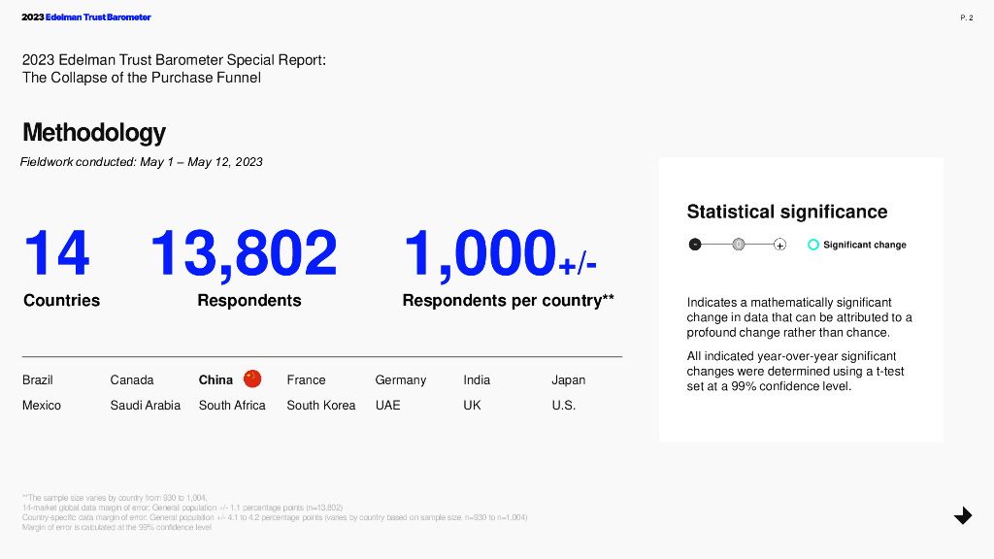
Task: Click the teal Significant change circle
Action: pyautogui.click(x=813, y=245)
